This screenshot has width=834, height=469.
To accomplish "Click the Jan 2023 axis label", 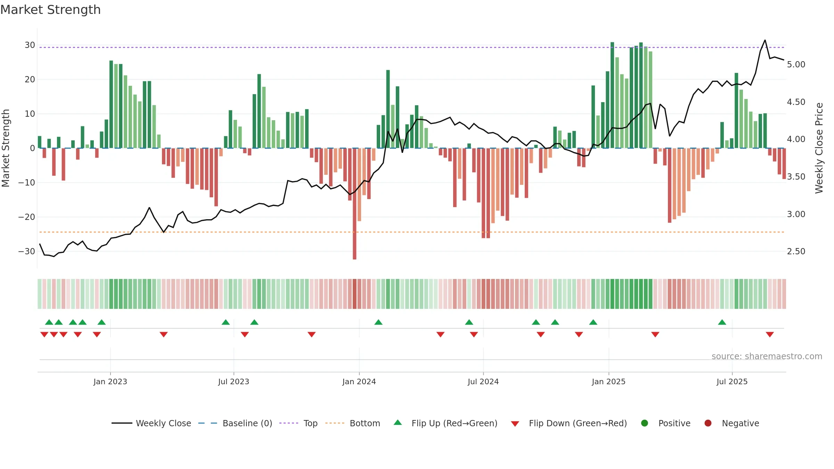I will click(110, 381).
